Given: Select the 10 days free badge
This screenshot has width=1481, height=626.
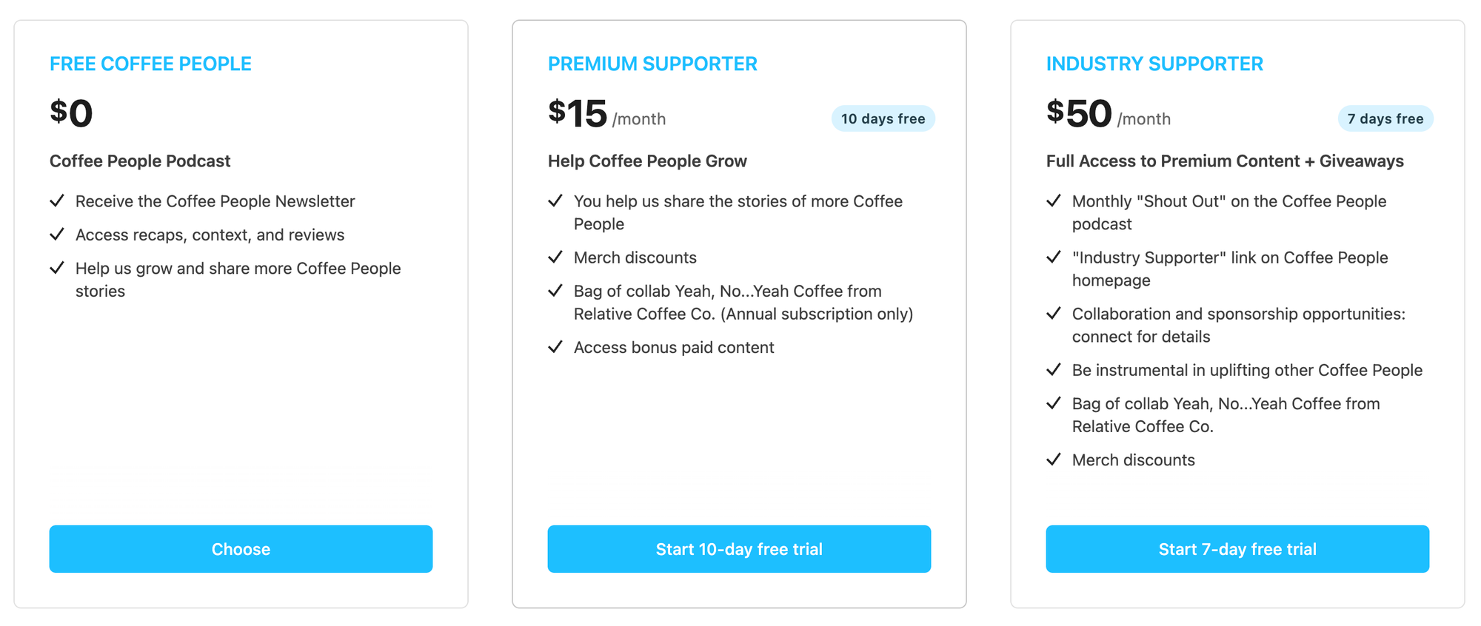Looking at the screenshot, I should point(883,119).
